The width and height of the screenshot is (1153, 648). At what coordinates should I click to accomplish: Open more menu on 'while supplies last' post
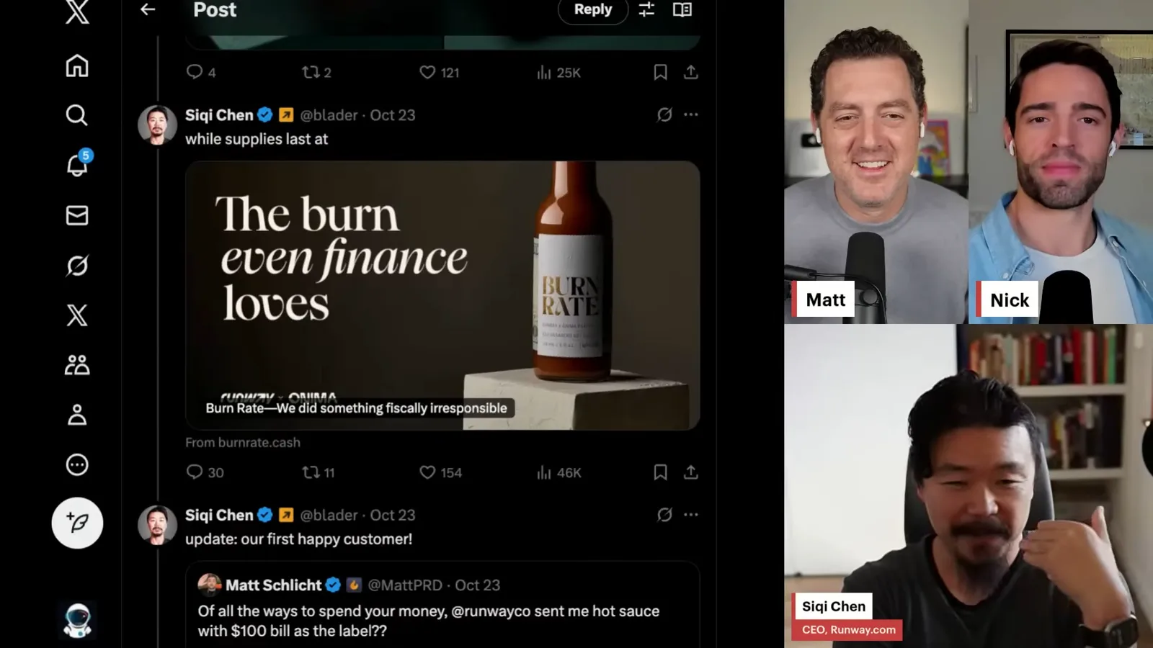tap(691, 114)
